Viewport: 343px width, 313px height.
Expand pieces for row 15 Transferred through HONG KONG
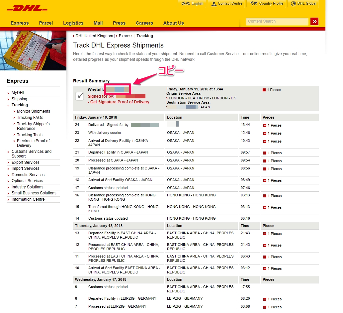pos(265,207)
